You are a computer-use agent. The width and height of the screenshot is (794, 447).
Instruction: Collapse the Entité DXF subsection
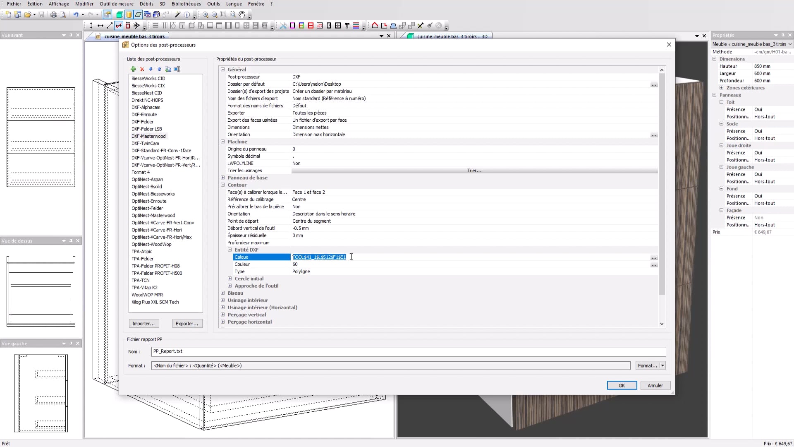point(230,250)
